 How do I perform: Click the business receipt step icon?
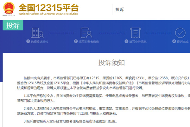(x=135, y=33)
